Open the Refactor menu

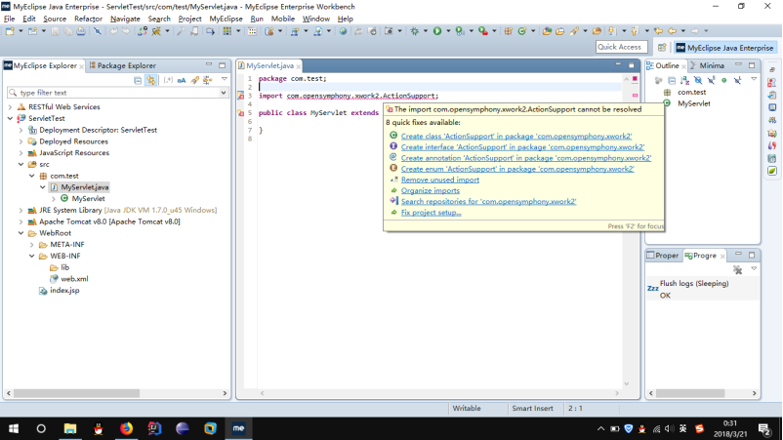88,19
